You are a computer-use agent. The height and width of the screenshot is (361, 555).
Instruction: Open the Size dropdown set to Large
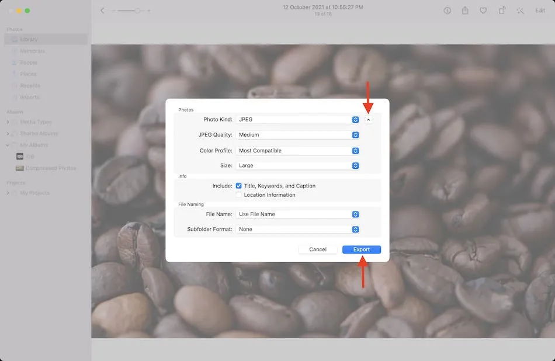[x=297, y=166]
